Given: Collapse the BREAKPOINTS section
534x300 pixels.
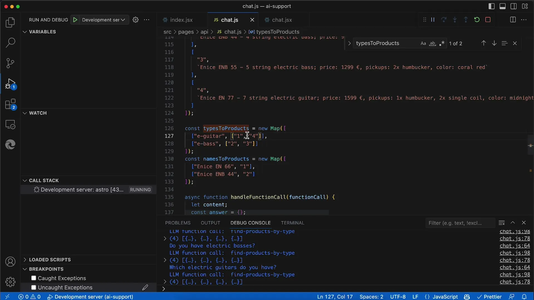Looking at the screenshot, I should (25, 269).
